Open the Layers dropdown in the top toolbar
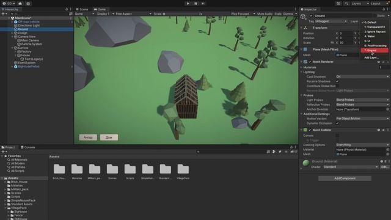The height and width of the screenshot is (220, 391). [360, 4]
